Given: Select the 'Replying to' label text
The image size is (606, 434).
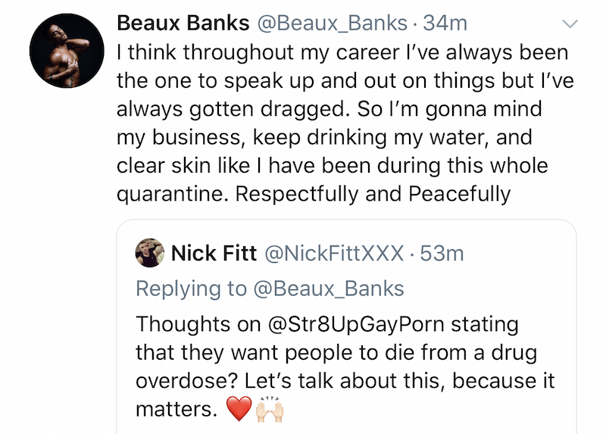Looking at the screenshot, I should 190,289.
